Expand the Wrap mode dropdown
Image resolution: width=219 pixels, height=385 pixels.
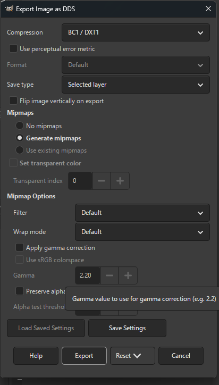142,232
